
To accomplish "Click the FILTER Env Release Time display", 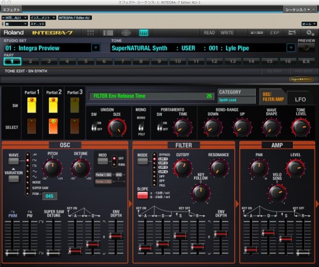I will tap(151, 96).
